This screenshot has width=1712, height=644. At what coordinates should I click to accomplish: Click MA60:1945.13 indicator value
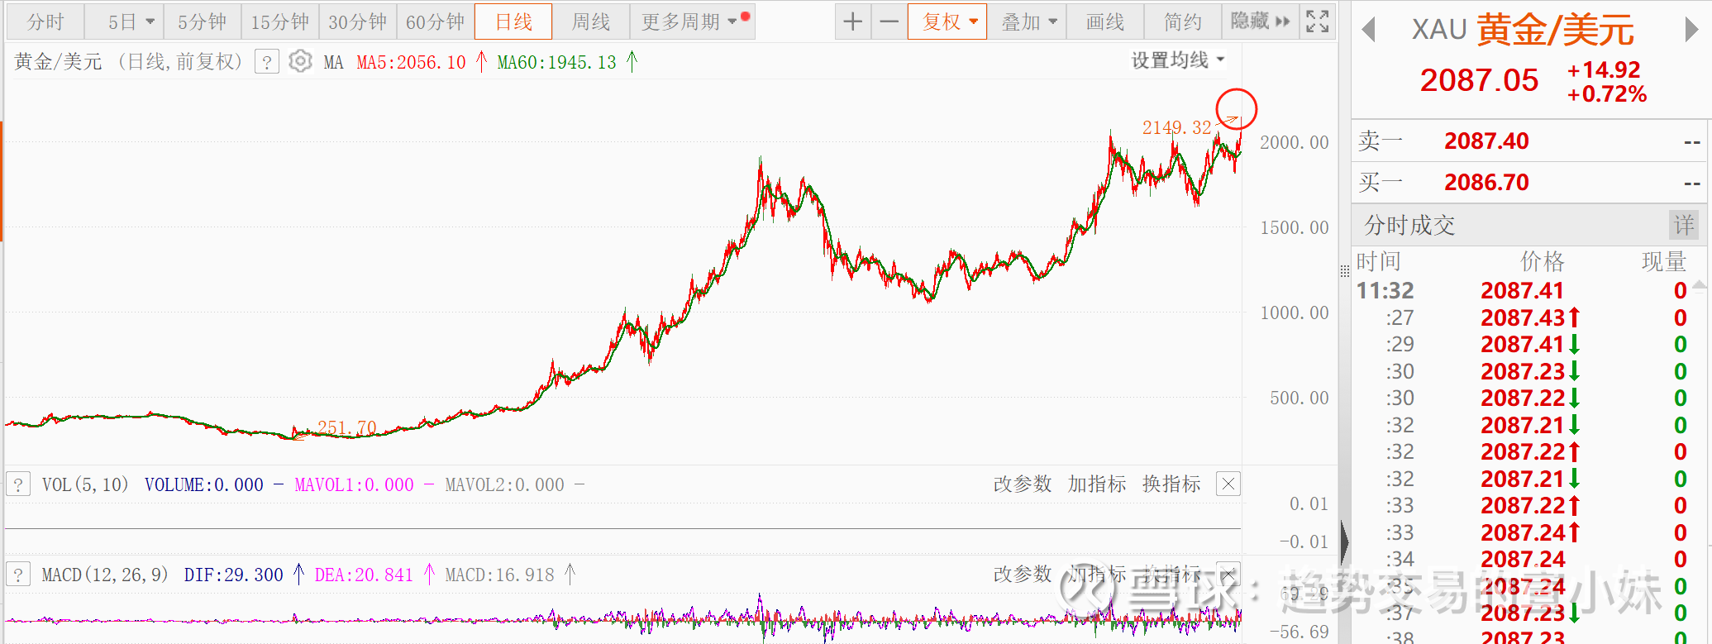(x=557, y=62)
